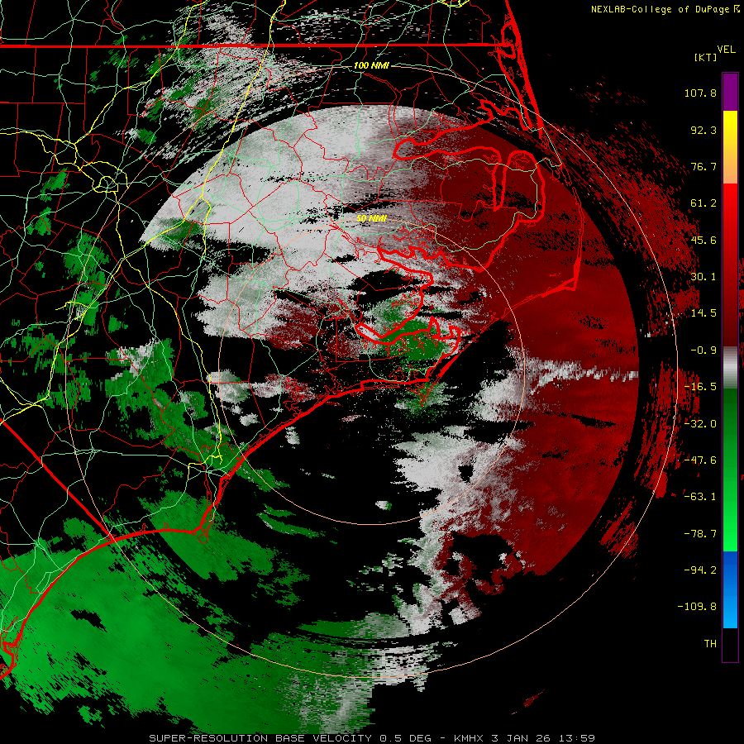744x744 pixels.
Task: Select the gray near-zero color bar segment
Action: 730,368
